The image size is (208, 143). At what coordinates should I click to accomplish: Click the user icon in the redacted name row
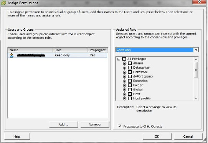pyautogui.click(x=12, y=55)
